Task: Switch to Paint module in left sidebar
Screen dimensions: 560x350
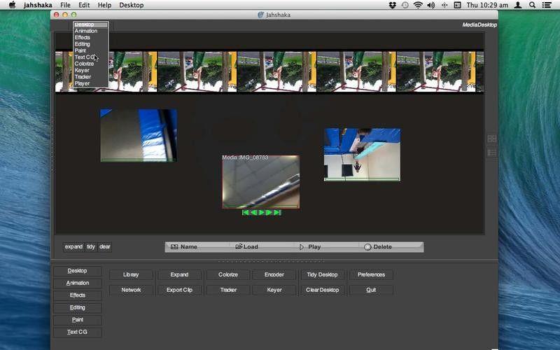Action: 78,320
